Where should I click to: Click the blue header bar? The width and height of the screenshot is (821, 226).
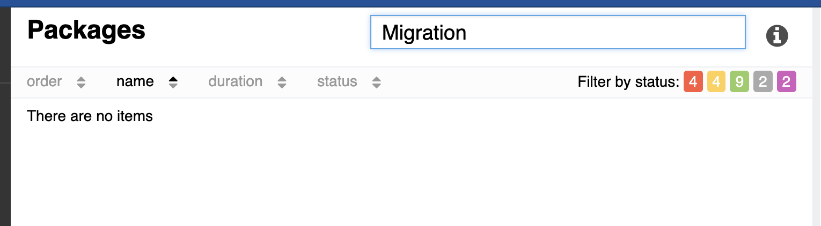pyautogui.click(x=410, y=4)
